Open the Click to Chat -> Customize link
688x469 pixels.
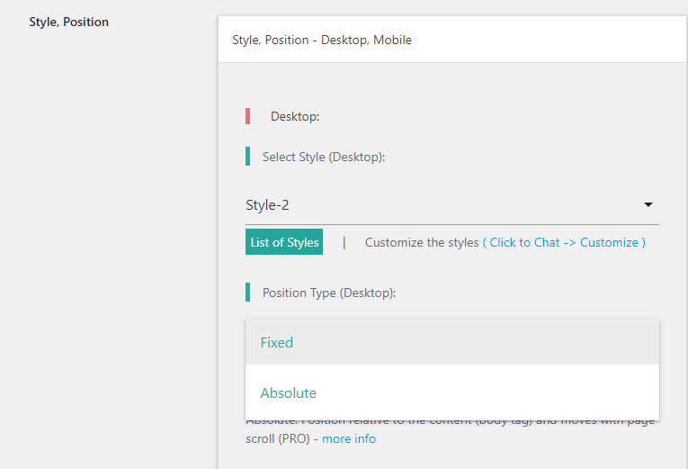tap(564, 243)
